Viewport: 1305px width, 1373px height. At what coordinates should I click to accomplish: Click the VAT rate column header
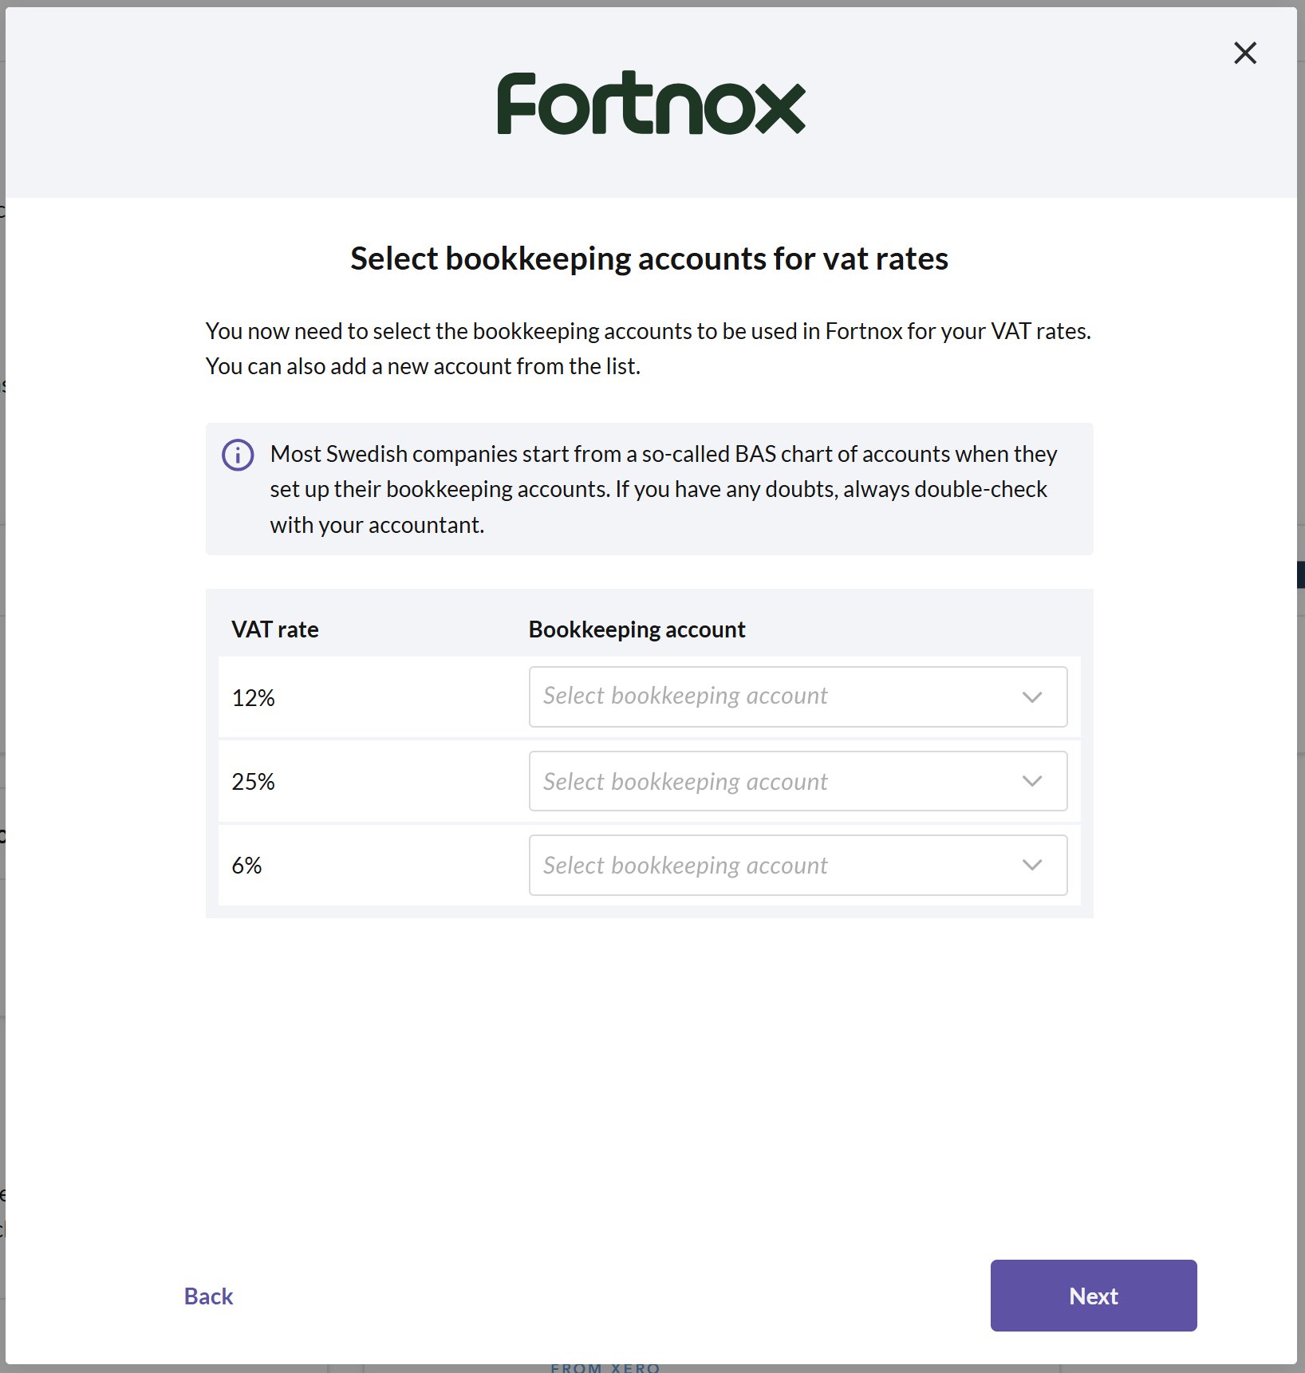click(275, 629)
